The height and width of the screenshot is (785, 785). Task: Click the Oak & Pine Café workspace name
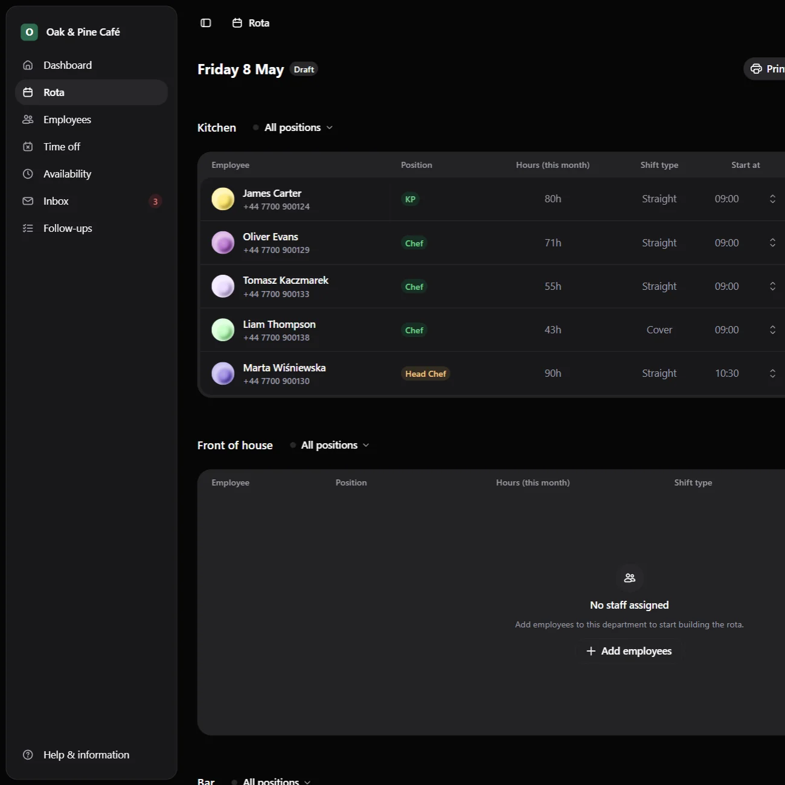[83, 32]
